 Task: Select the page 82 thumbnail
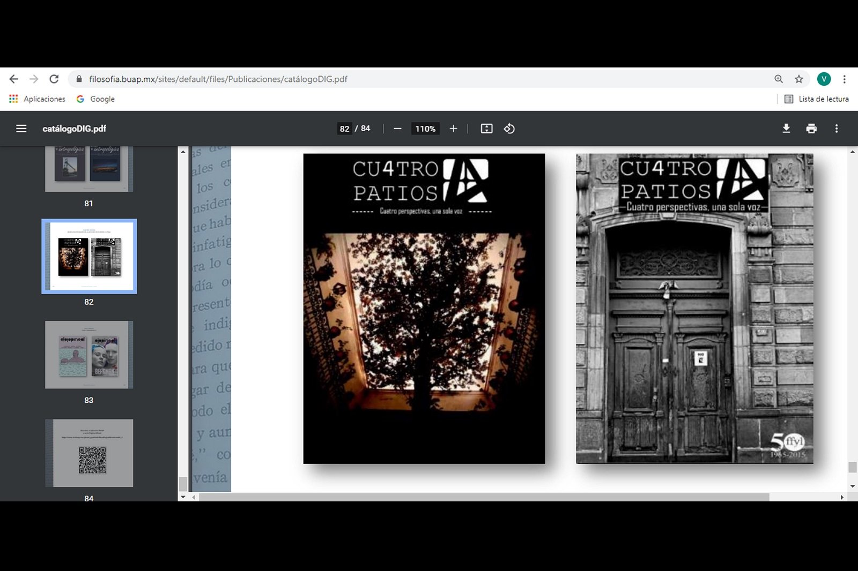pos(89,256)
